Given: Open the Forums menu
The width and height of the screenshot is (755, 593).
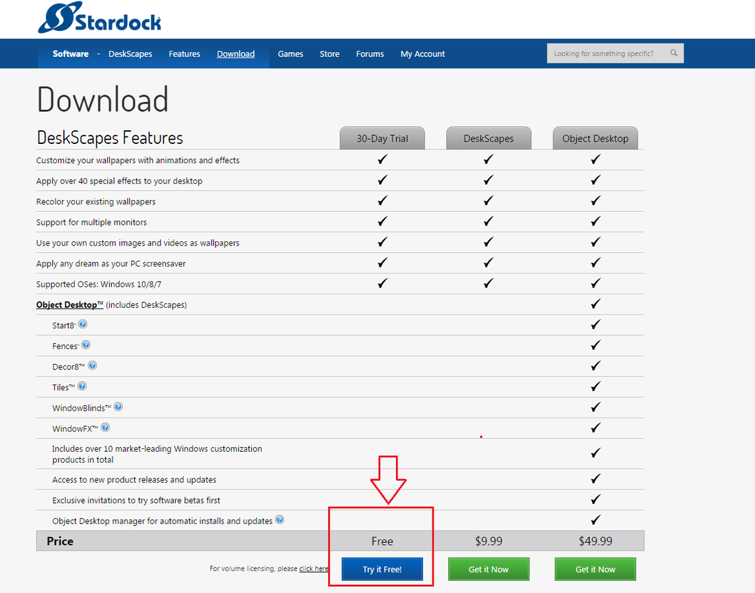Looking at the screenshot, I should point(370,54).
